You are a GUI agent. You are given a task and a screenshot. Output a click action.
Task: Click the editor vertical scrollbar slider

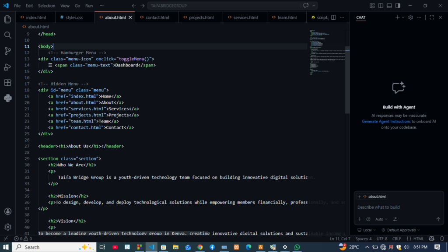coord(347,80)
